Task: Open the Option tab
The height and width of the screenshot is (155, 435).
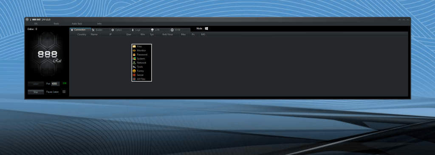Action: [120, 30]
